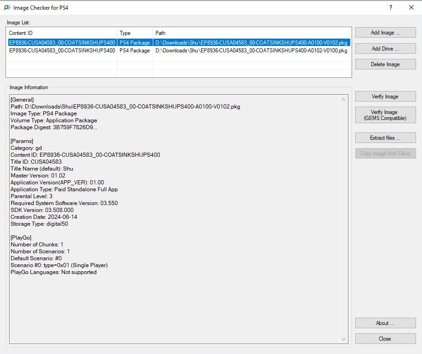
Task: Click the [General] section heading
Action: coord(22,100)
